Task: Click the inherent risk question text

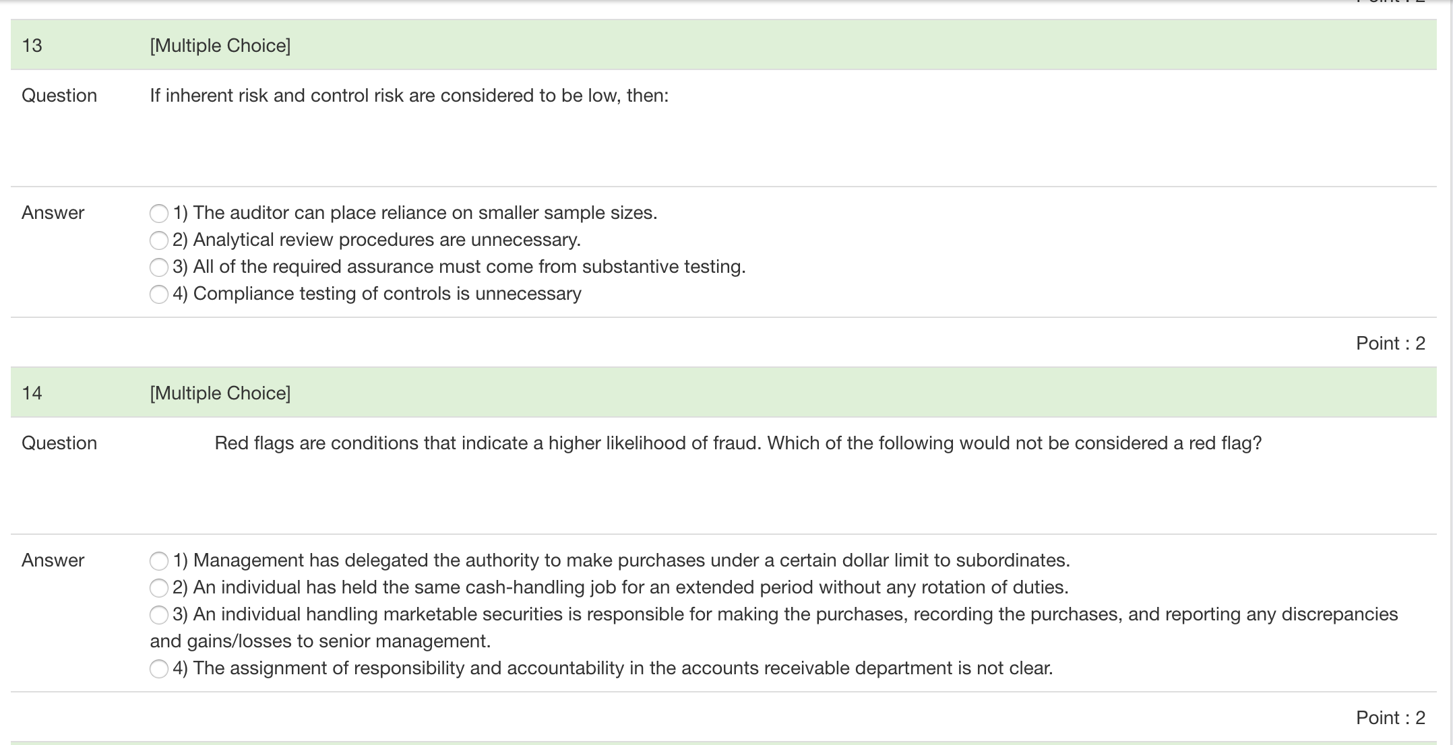Action: pyautogui.click(x=408, y=95)
